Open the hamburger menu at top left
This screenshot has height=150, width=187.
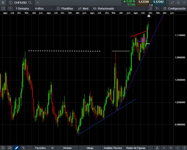point(3,2)
